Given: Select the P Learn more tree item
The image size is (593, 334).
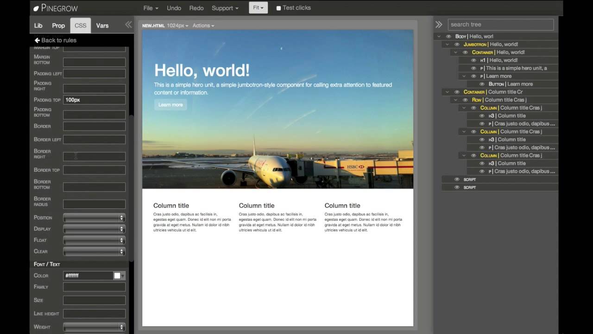Looking at the screenshot, I should click(x=498, y=76).
